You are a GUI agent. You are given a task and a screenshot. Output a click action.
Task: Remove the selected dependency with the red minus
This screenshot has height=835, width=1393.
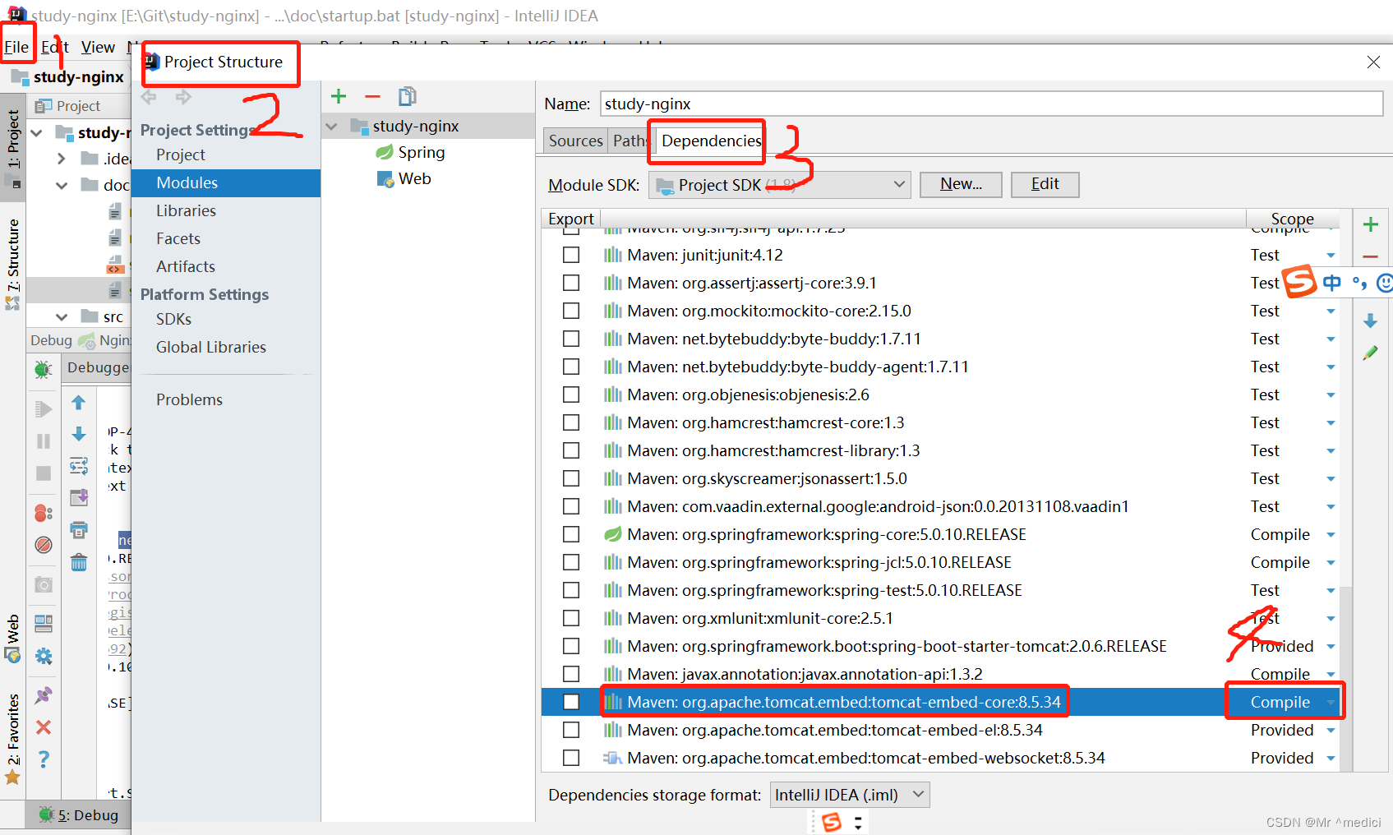1370,256
